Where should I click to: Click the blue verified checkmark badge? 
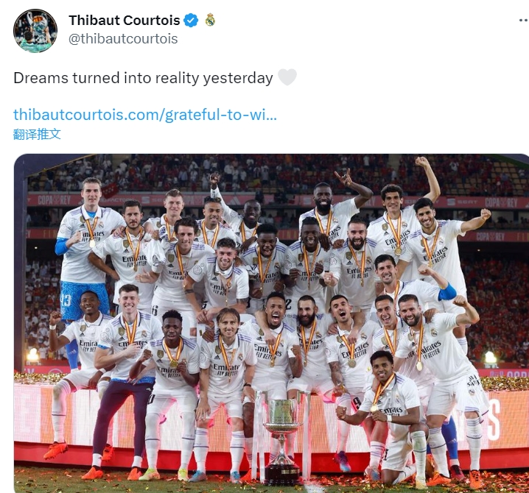[191, 21]
